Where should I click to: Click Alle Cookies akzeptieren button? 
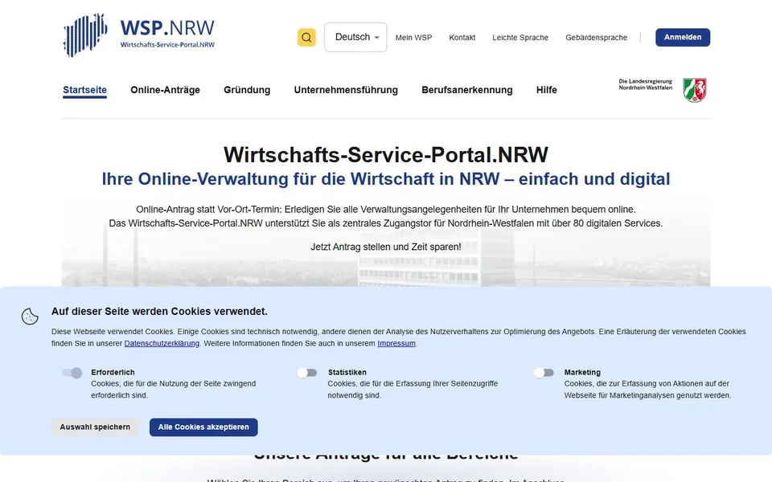(203, 427)
